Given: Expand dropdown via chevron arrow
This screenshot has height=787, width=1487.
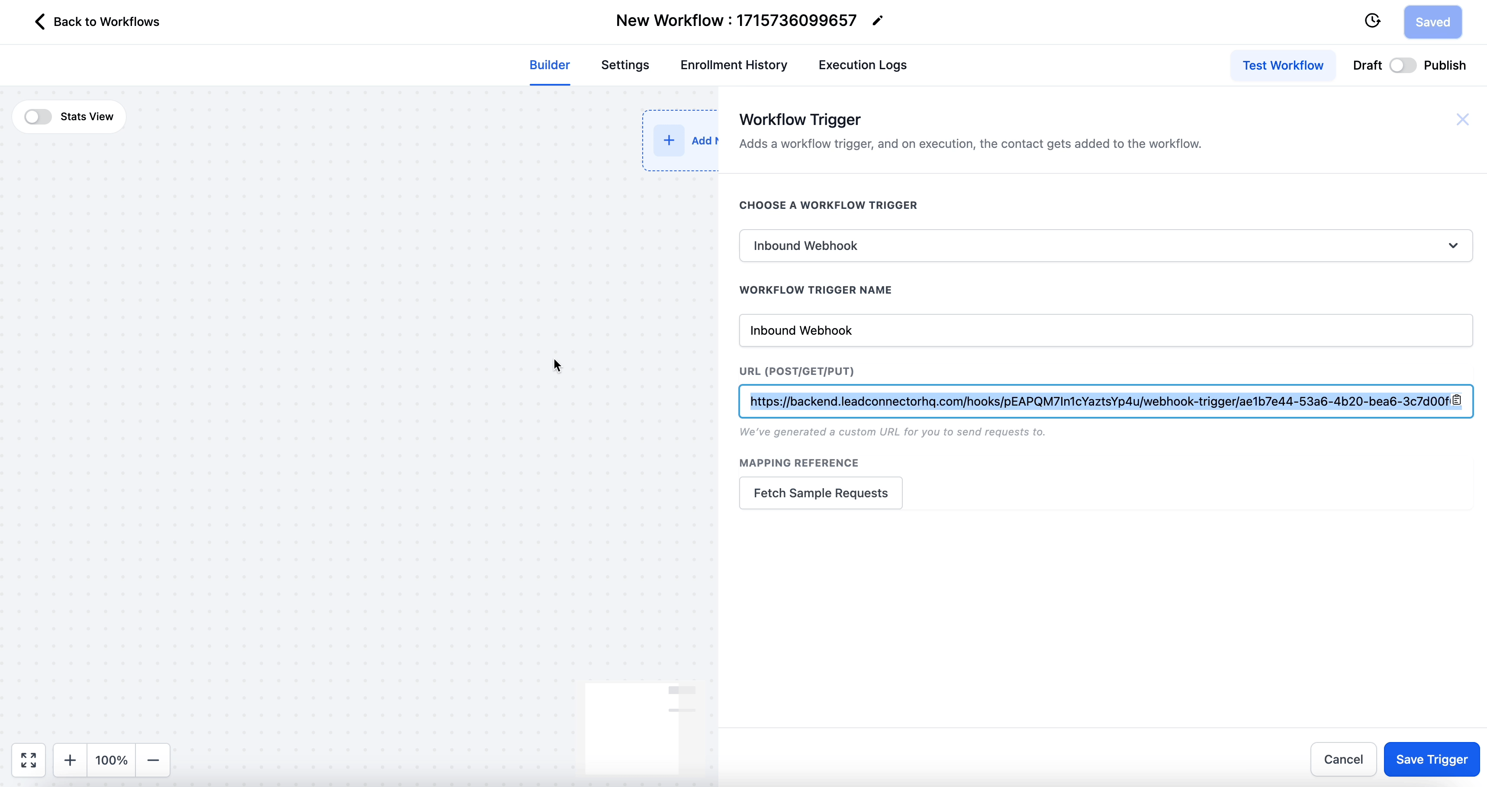Looking at the screenshot, I should coord(1453,245).
